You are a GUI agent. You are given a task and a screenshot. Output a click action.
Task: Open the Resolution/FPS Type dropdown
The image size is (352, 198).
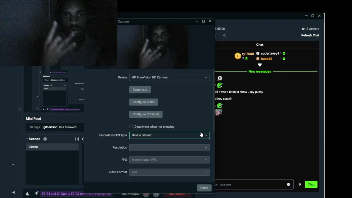point(169,135)
